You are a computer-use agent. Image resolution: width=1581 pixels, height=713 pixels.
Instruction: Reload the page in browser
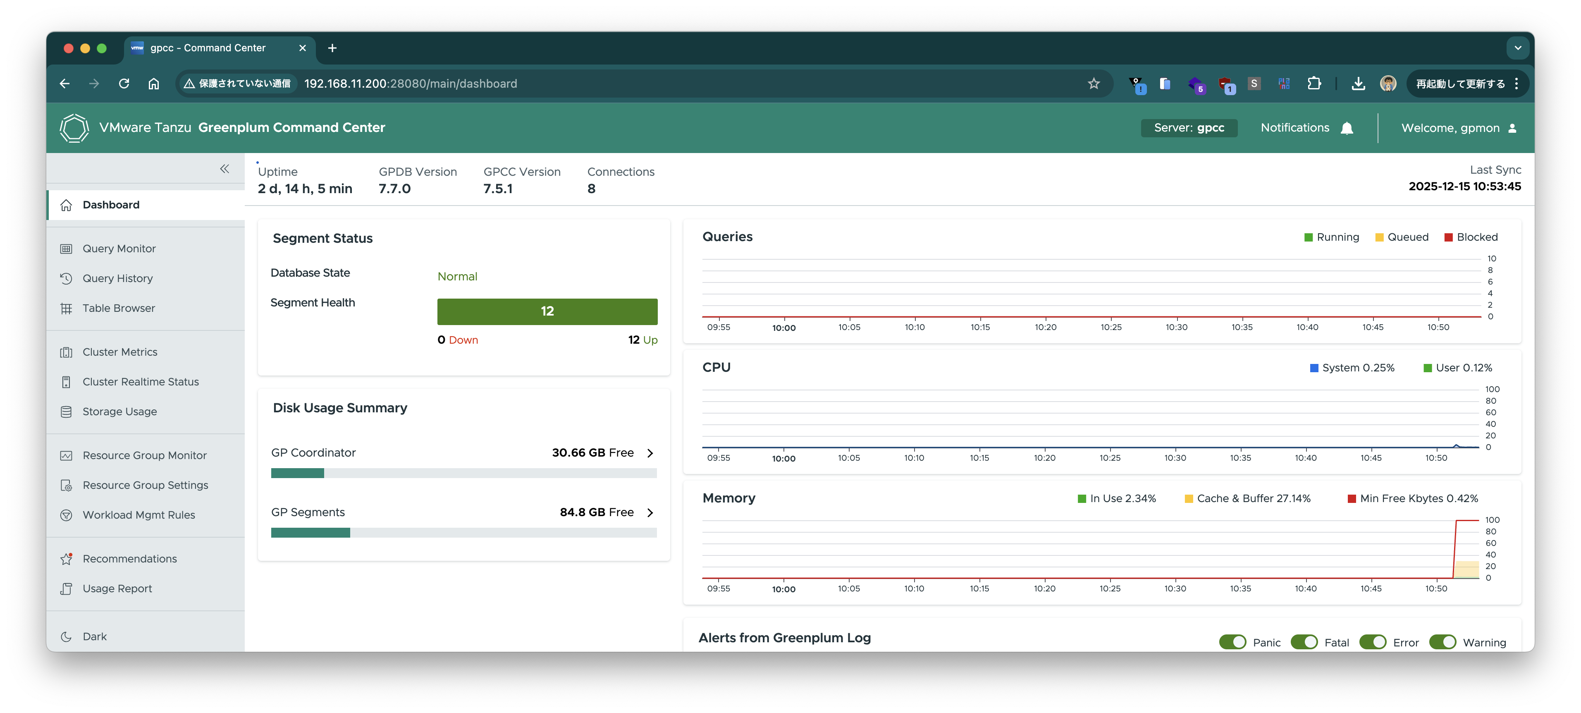coord(124,84)
